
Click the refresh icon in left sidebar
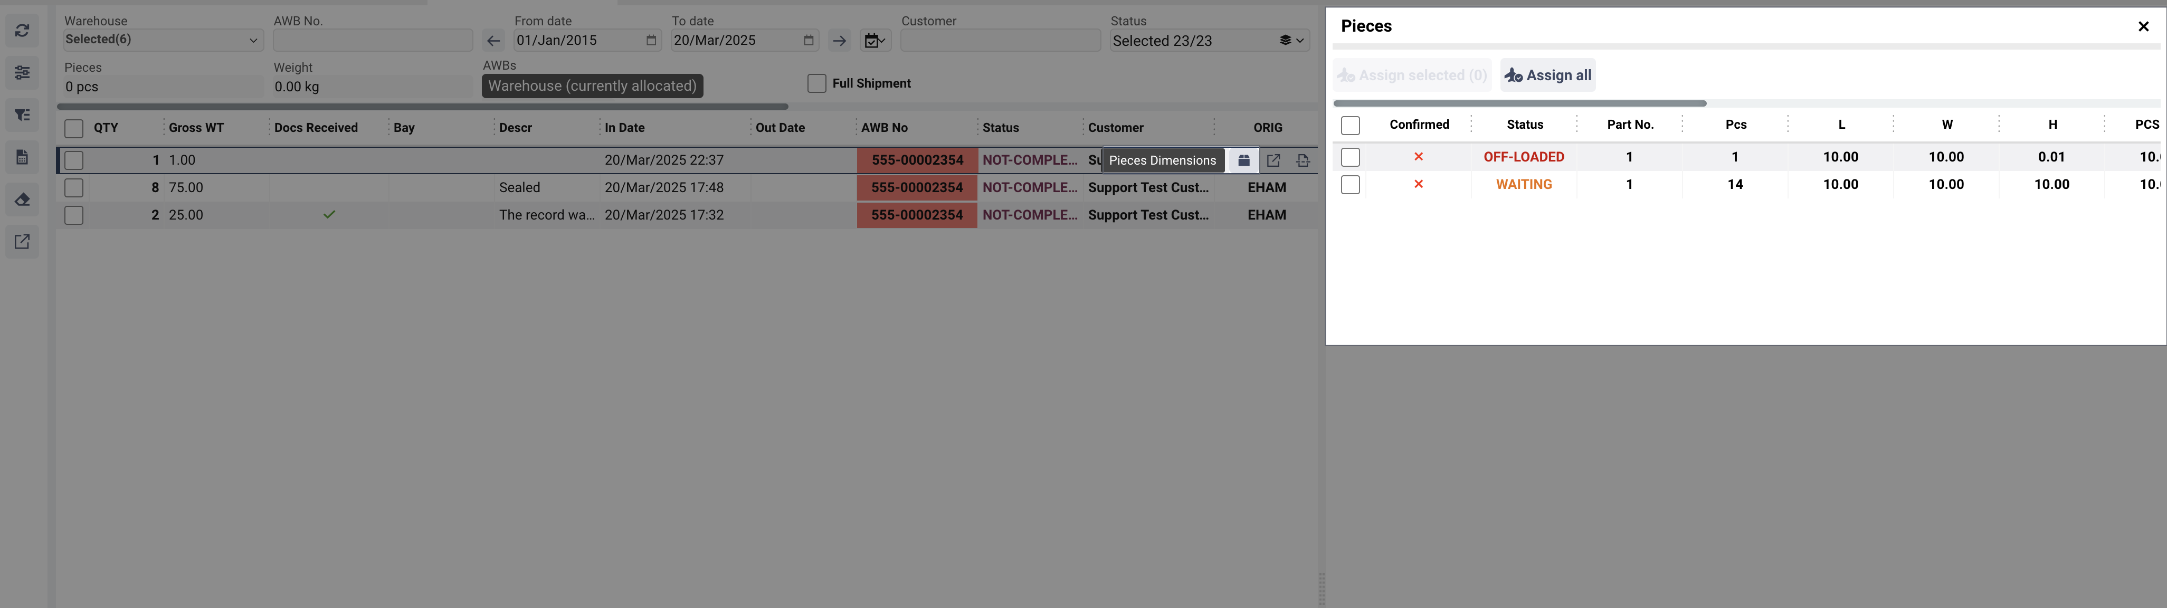23,31
